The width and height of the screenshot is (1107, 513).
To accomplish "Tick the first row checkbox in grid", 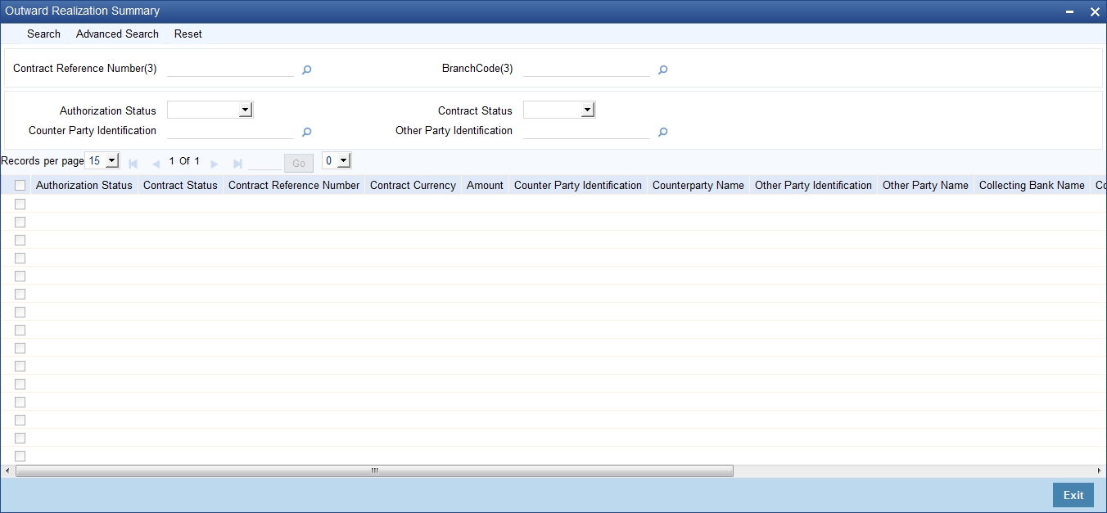I will pos(20,204).
